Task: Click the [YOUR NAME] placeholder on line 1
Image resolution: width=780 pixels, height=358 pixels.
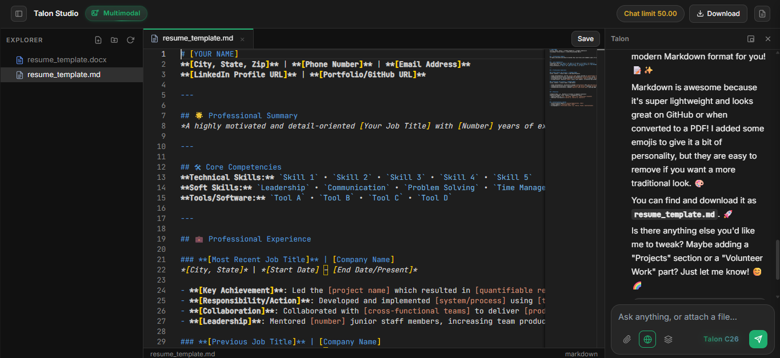Action: 214,54
